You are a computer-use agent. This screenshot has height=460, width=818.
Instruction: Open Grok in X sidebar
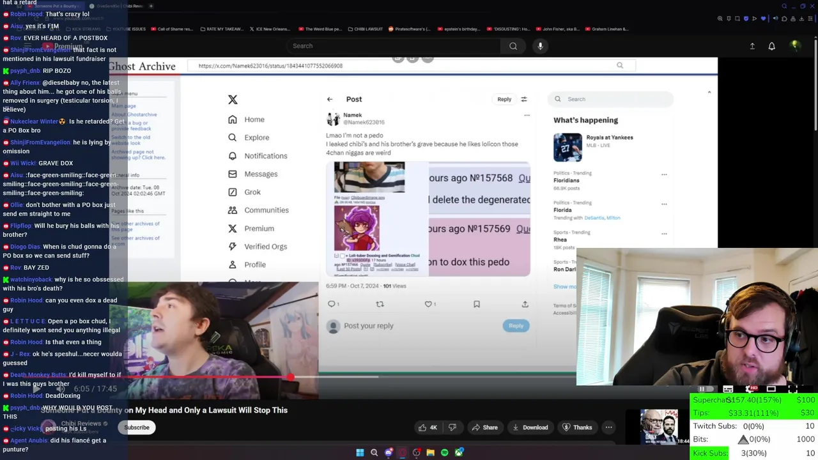point(245,192)
